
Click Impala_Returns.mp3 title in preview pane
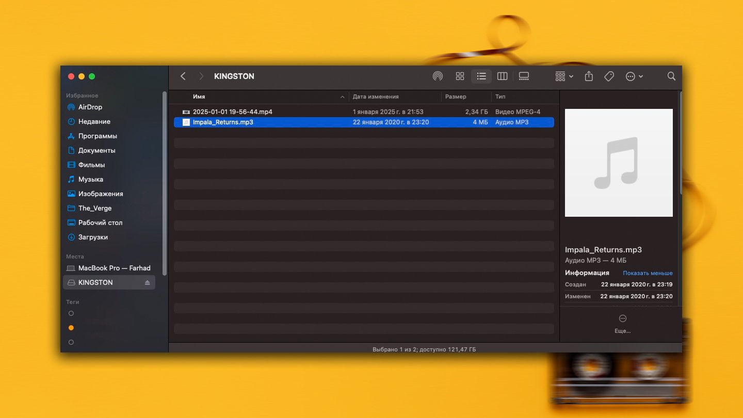603,250
